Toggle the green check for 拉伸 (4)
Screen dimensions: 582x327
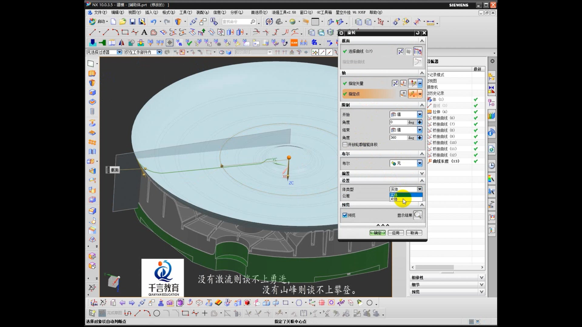(x=476, y=112)
